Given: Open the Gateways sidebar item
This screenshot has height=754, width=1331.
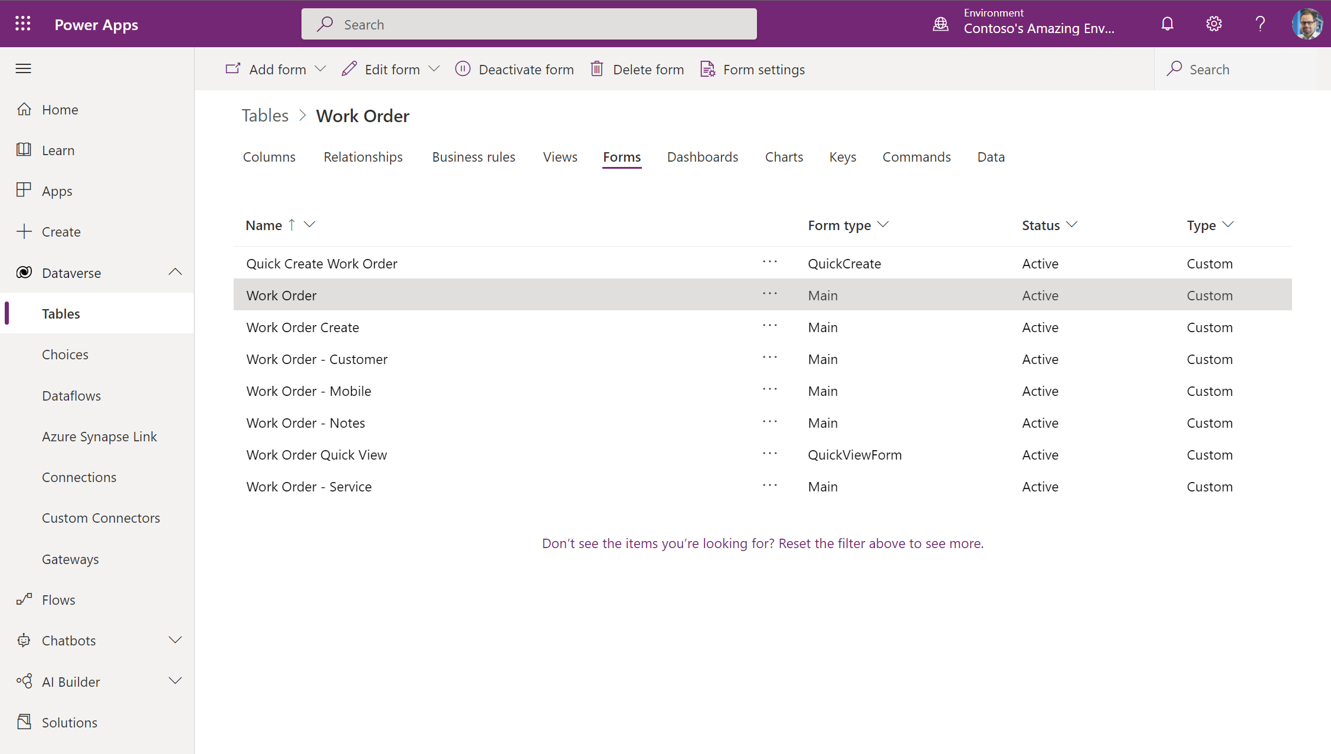Looking at the screenshot, I should pyautogui.click(x=70, y=559).
